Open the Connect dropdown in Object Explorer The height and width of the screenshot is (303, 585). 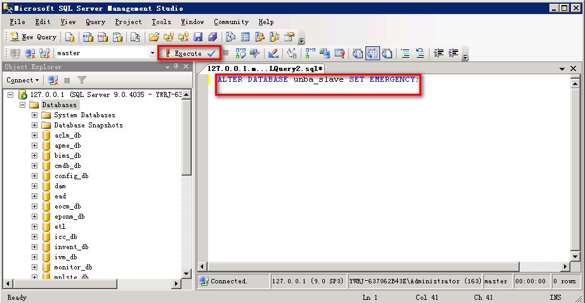tap(22, 80)
